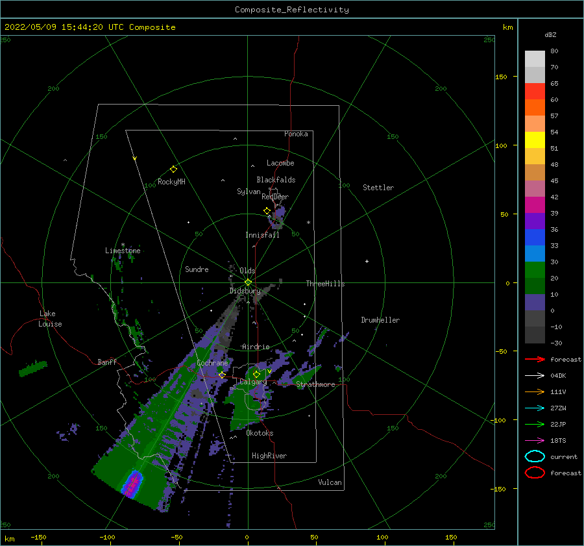Click the white plus marker south of Stettler
584x546 pixels.
click(367, 261)
